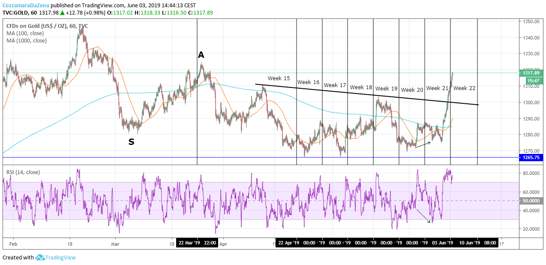Click the letter A annotation
Image resolution: width=546 pixels, height=265 pixels.
(201, 55)
